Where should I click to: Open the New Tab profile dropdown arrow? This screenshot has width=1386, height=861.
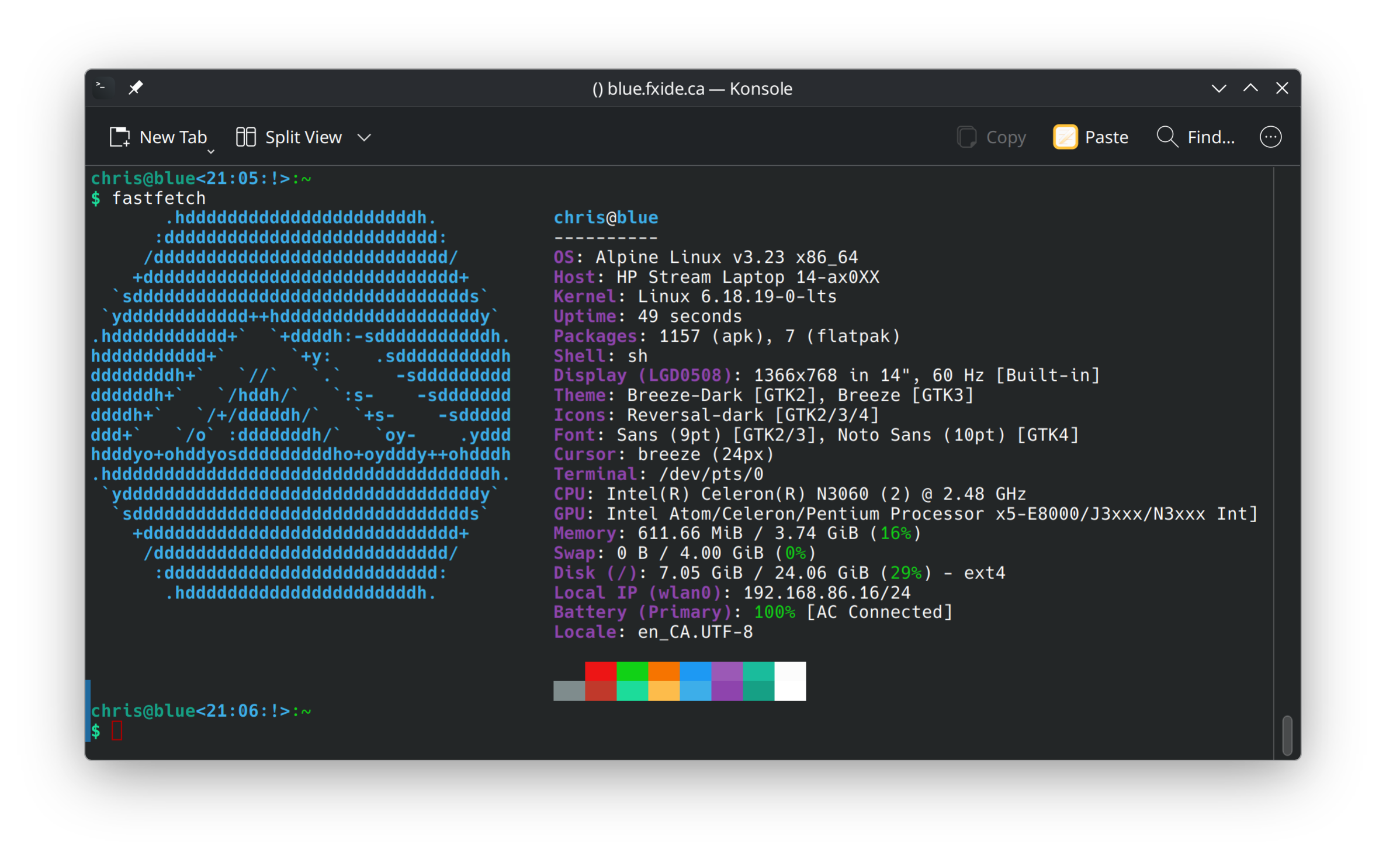click(211, 152)
